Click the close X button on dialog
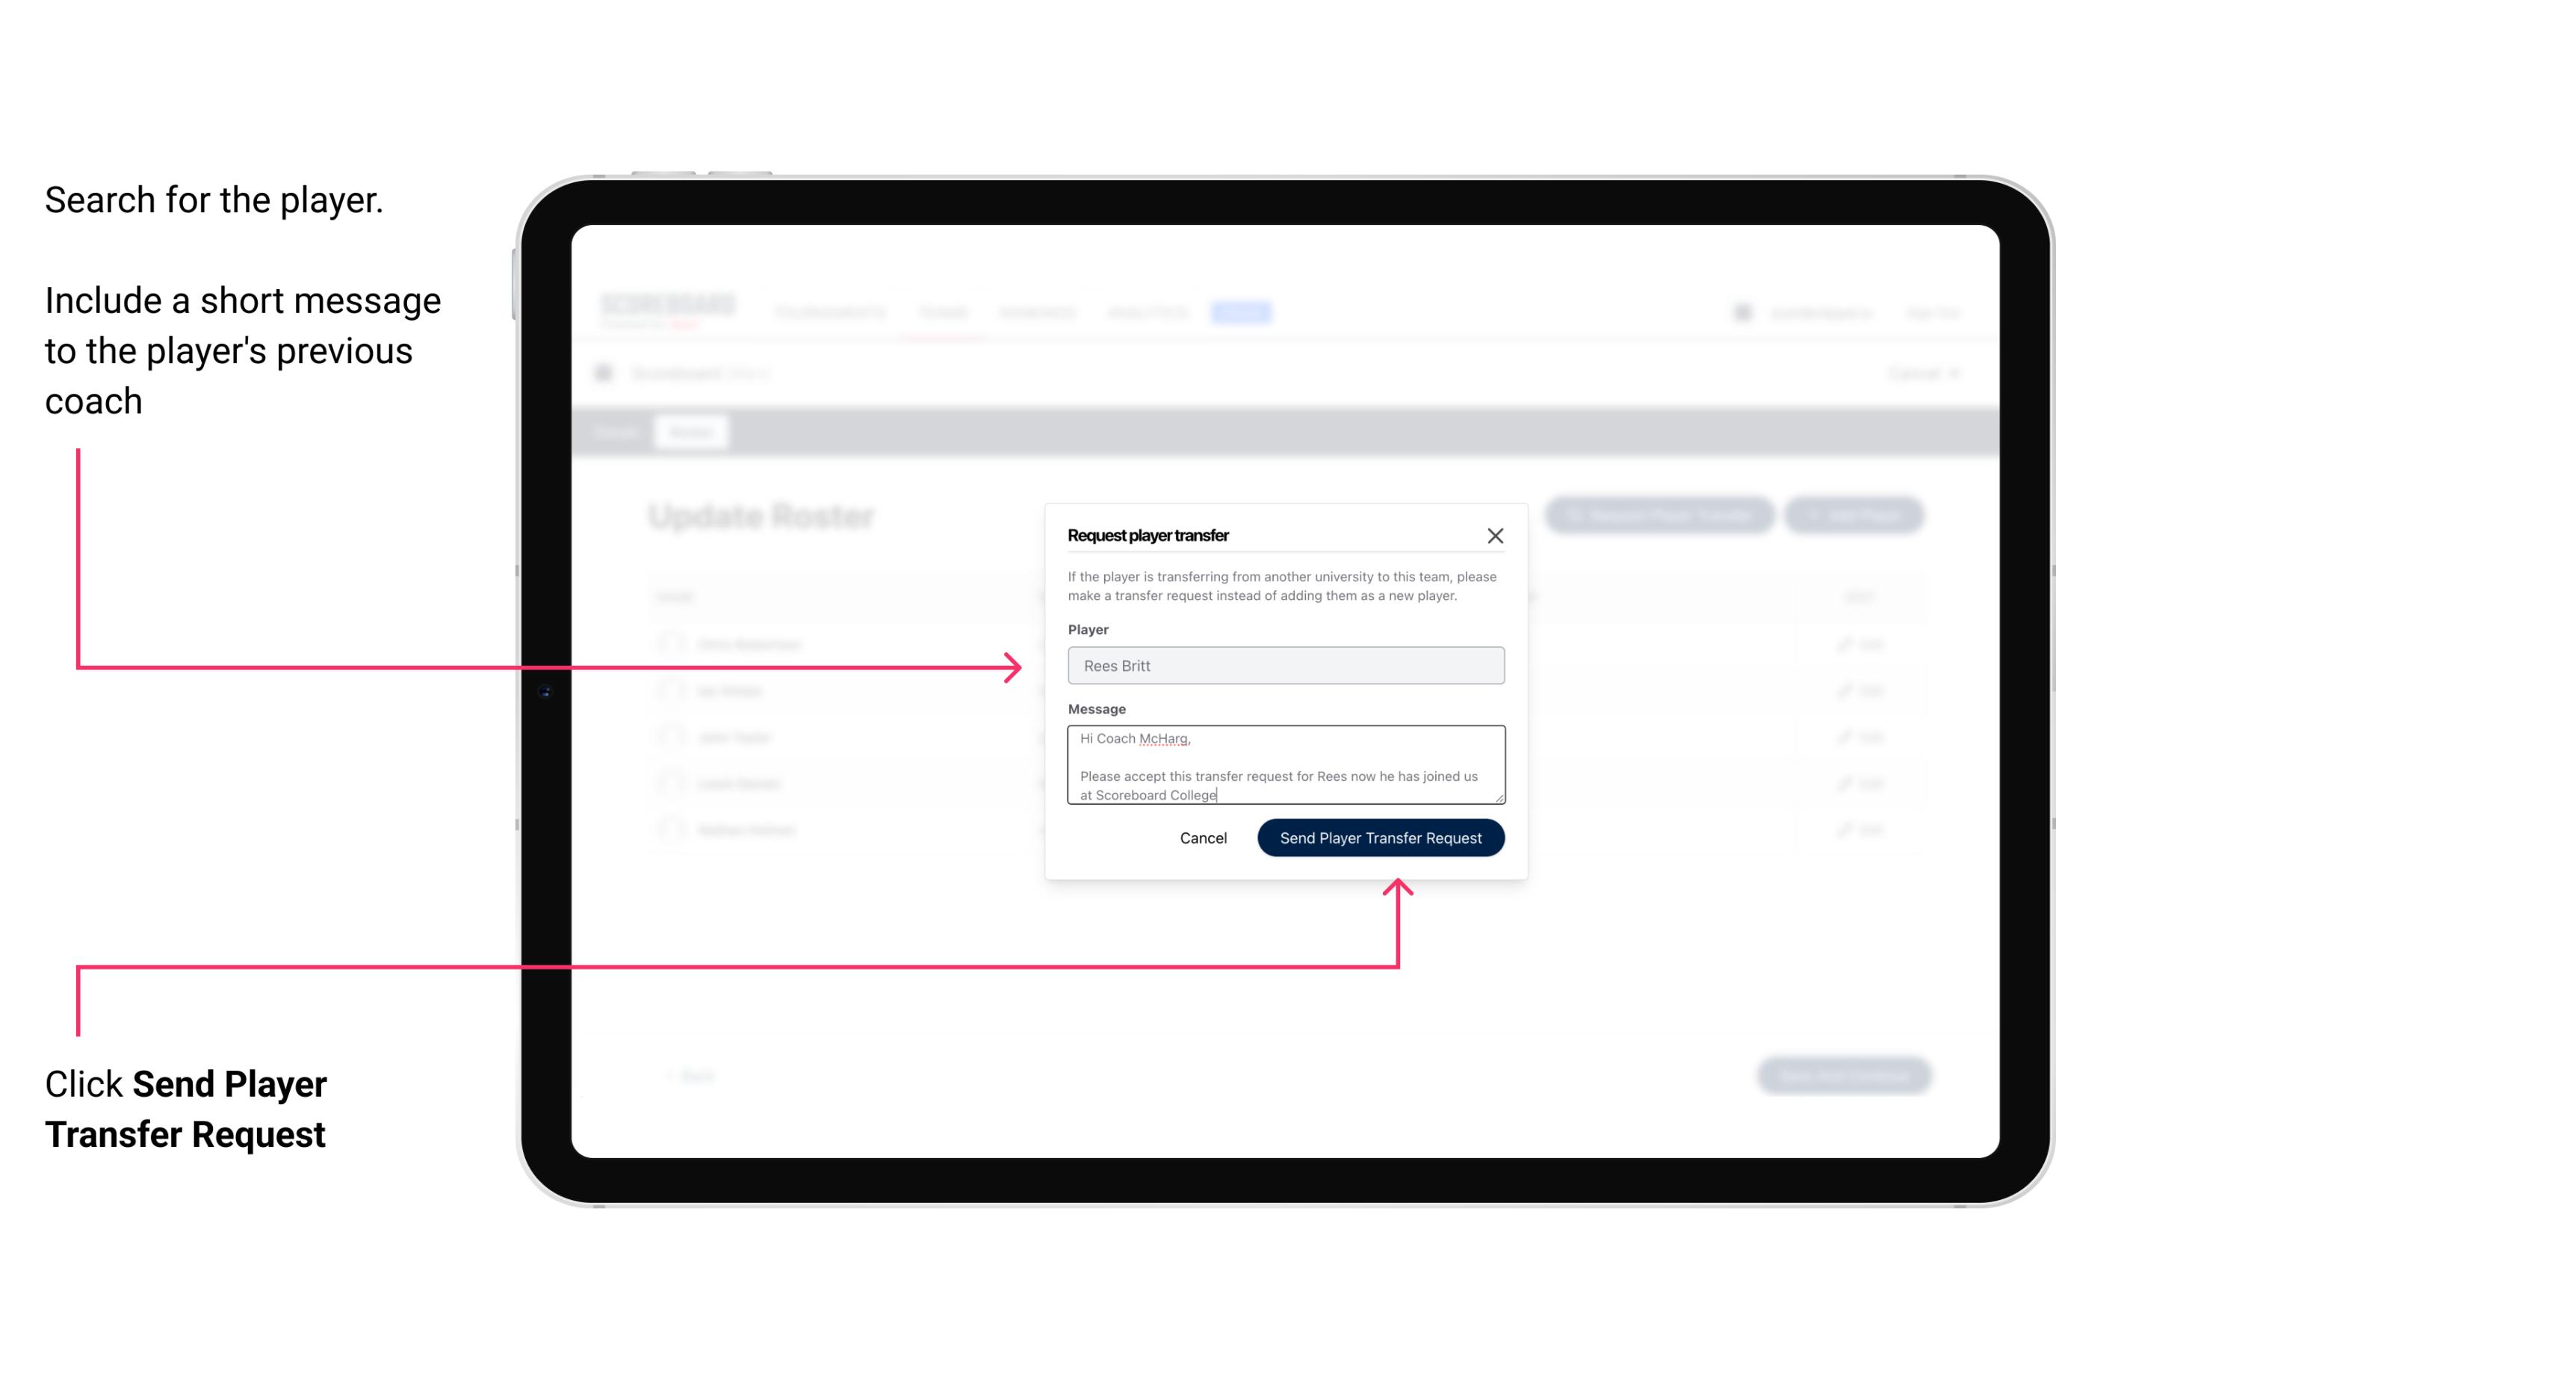The height and width of the screenshot is (1383, 2570). pyautogui.click(x=1496, y=535)
